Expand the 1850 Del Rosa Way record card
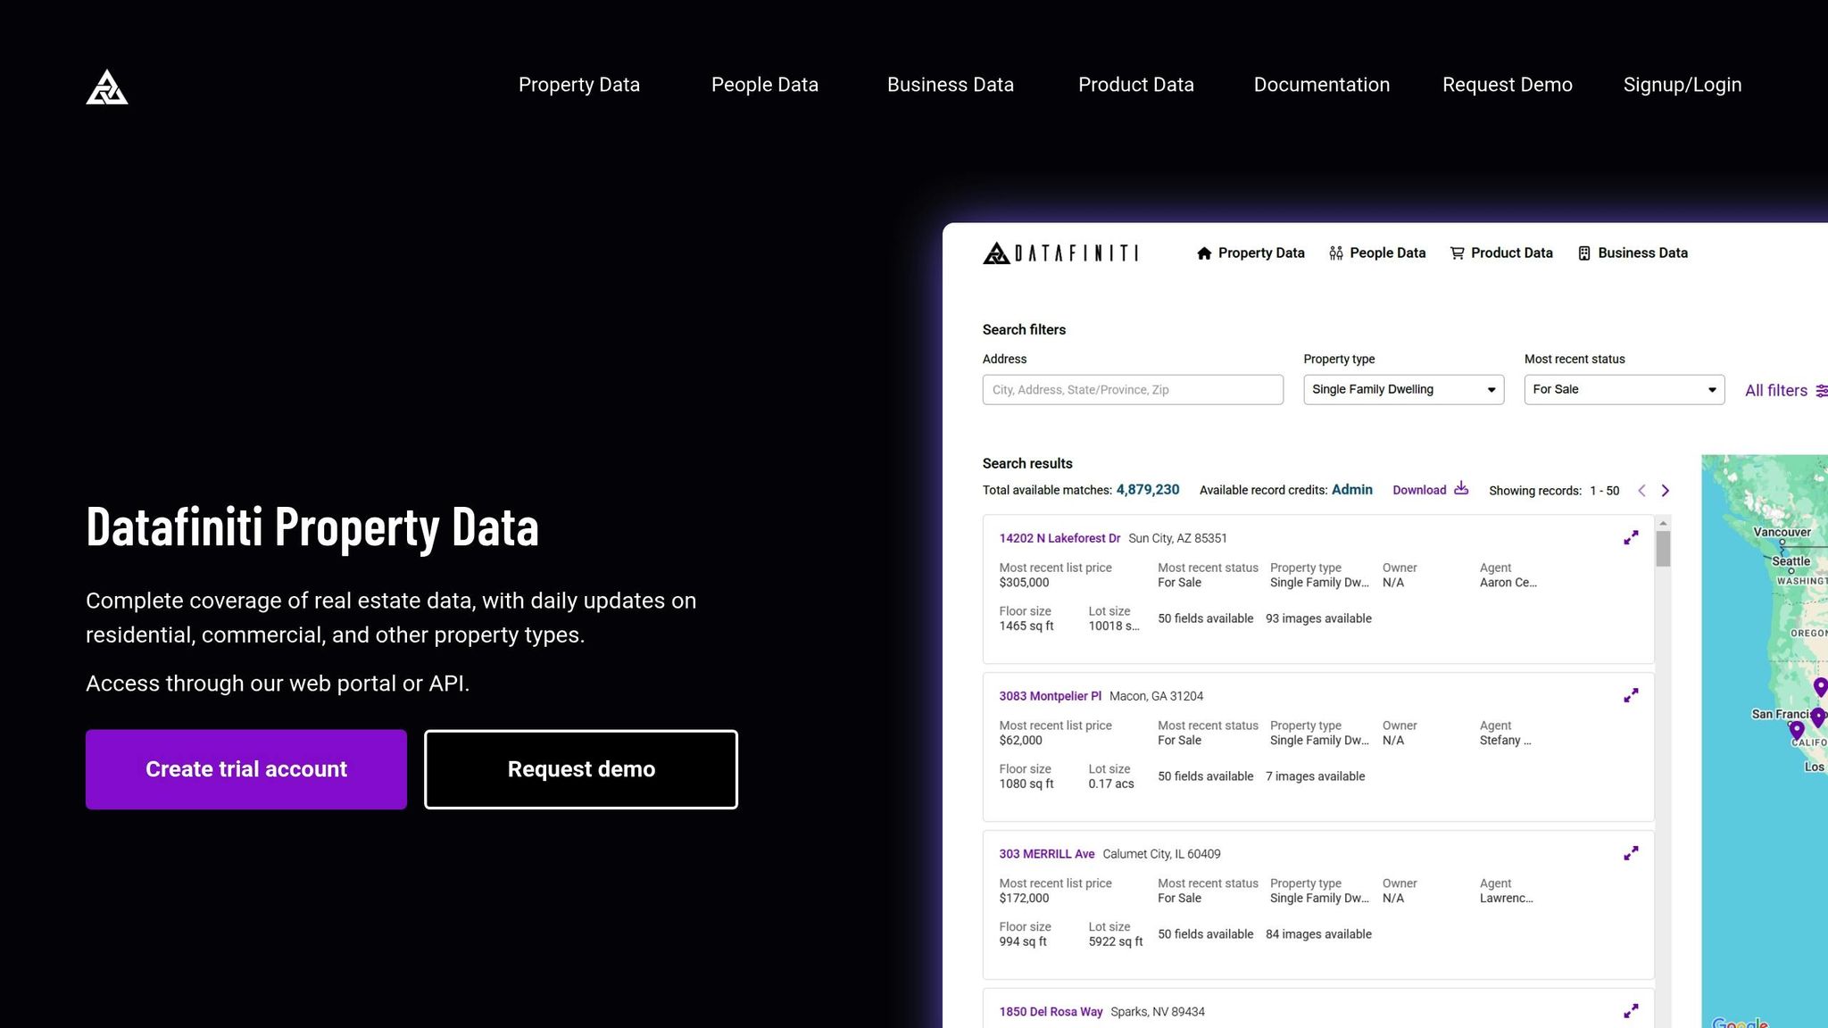1828x1028 pixels. 1631,1010
